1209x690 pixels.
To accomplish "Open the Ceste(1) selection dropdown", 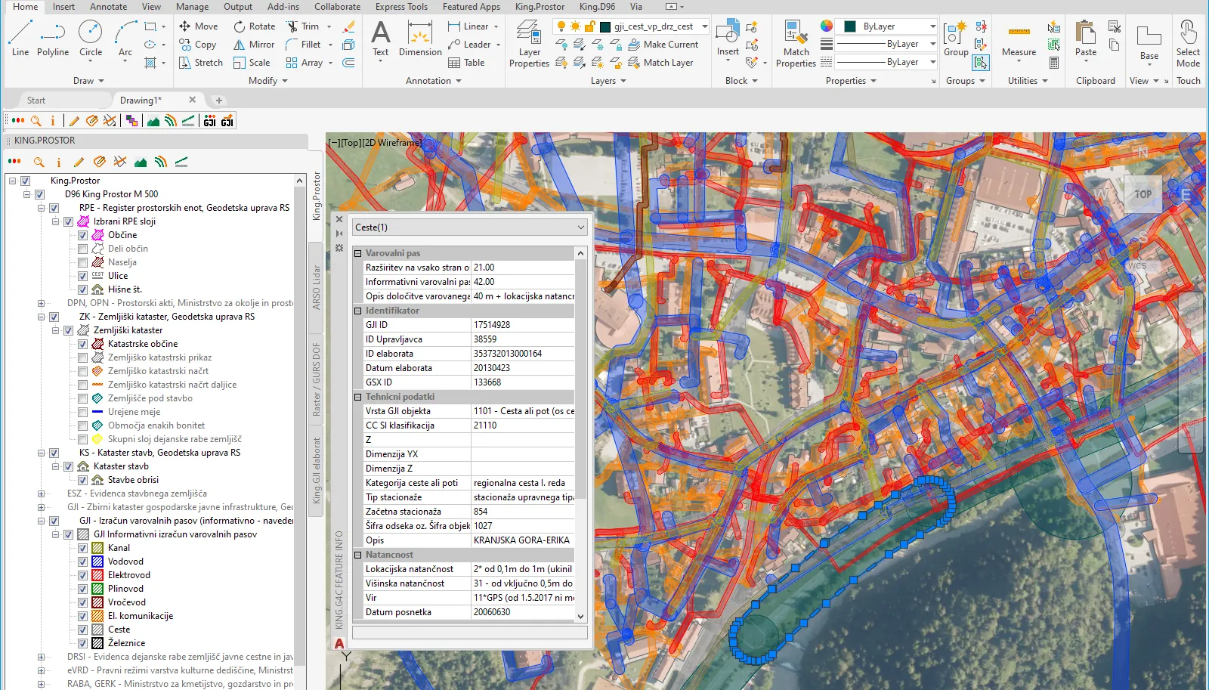I will [x=580, y=227].
